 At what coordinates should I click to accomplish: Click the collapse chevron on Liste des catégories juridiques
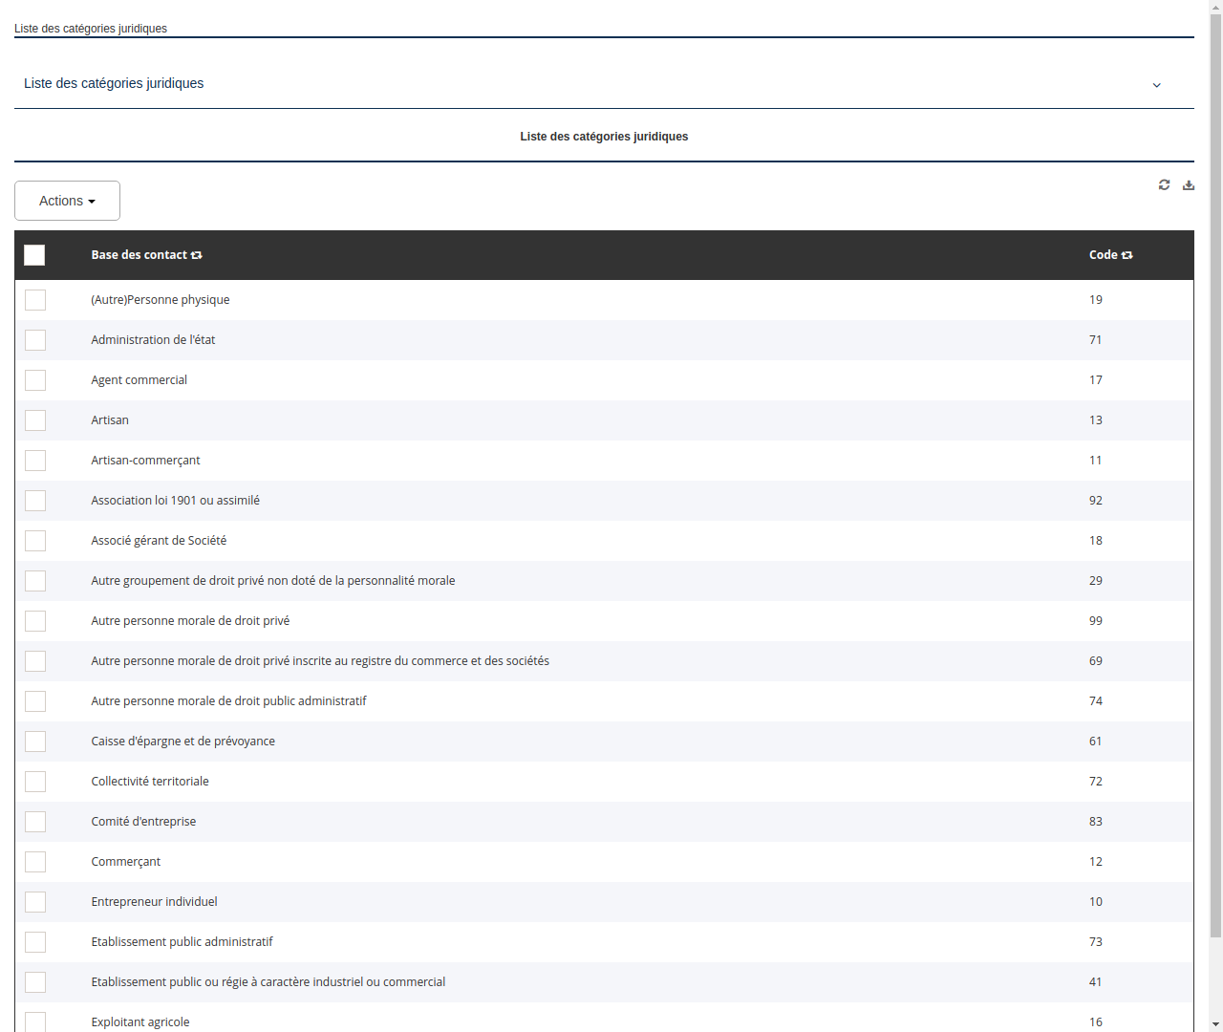pyautogui.click(x=1156, y=85)
